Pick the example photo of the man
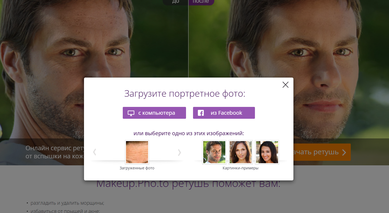This screenshot has height=213, width=389. [214, 152]
